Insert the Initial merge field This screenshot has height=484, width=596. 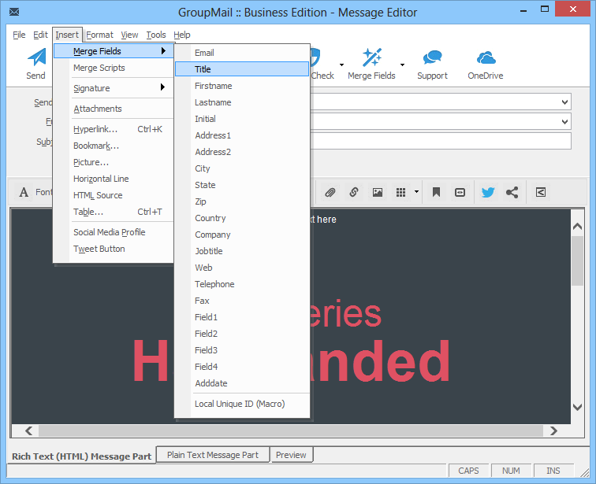pyautogui.click(x=242, y=119)
